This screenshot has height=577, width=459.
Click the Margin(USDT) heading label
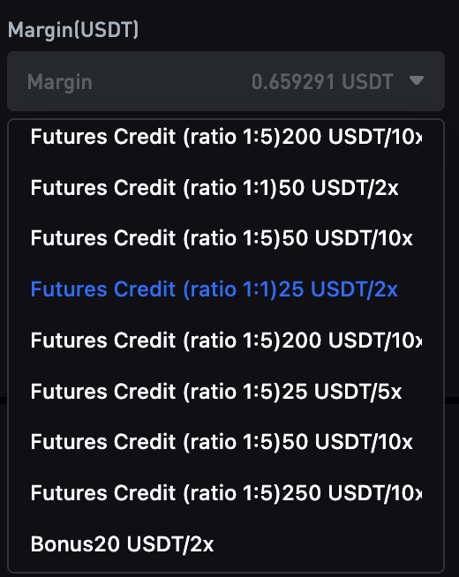[73, 30]
